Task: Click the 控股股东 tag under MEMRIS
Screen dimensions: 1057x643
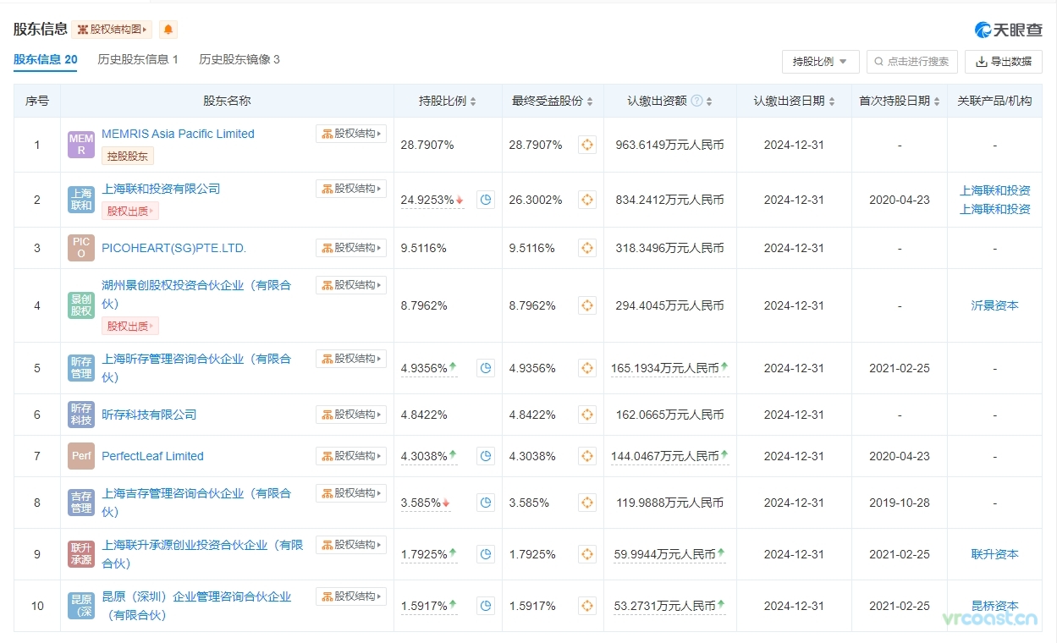Action: pyautogui.click(x=128, y=156)
